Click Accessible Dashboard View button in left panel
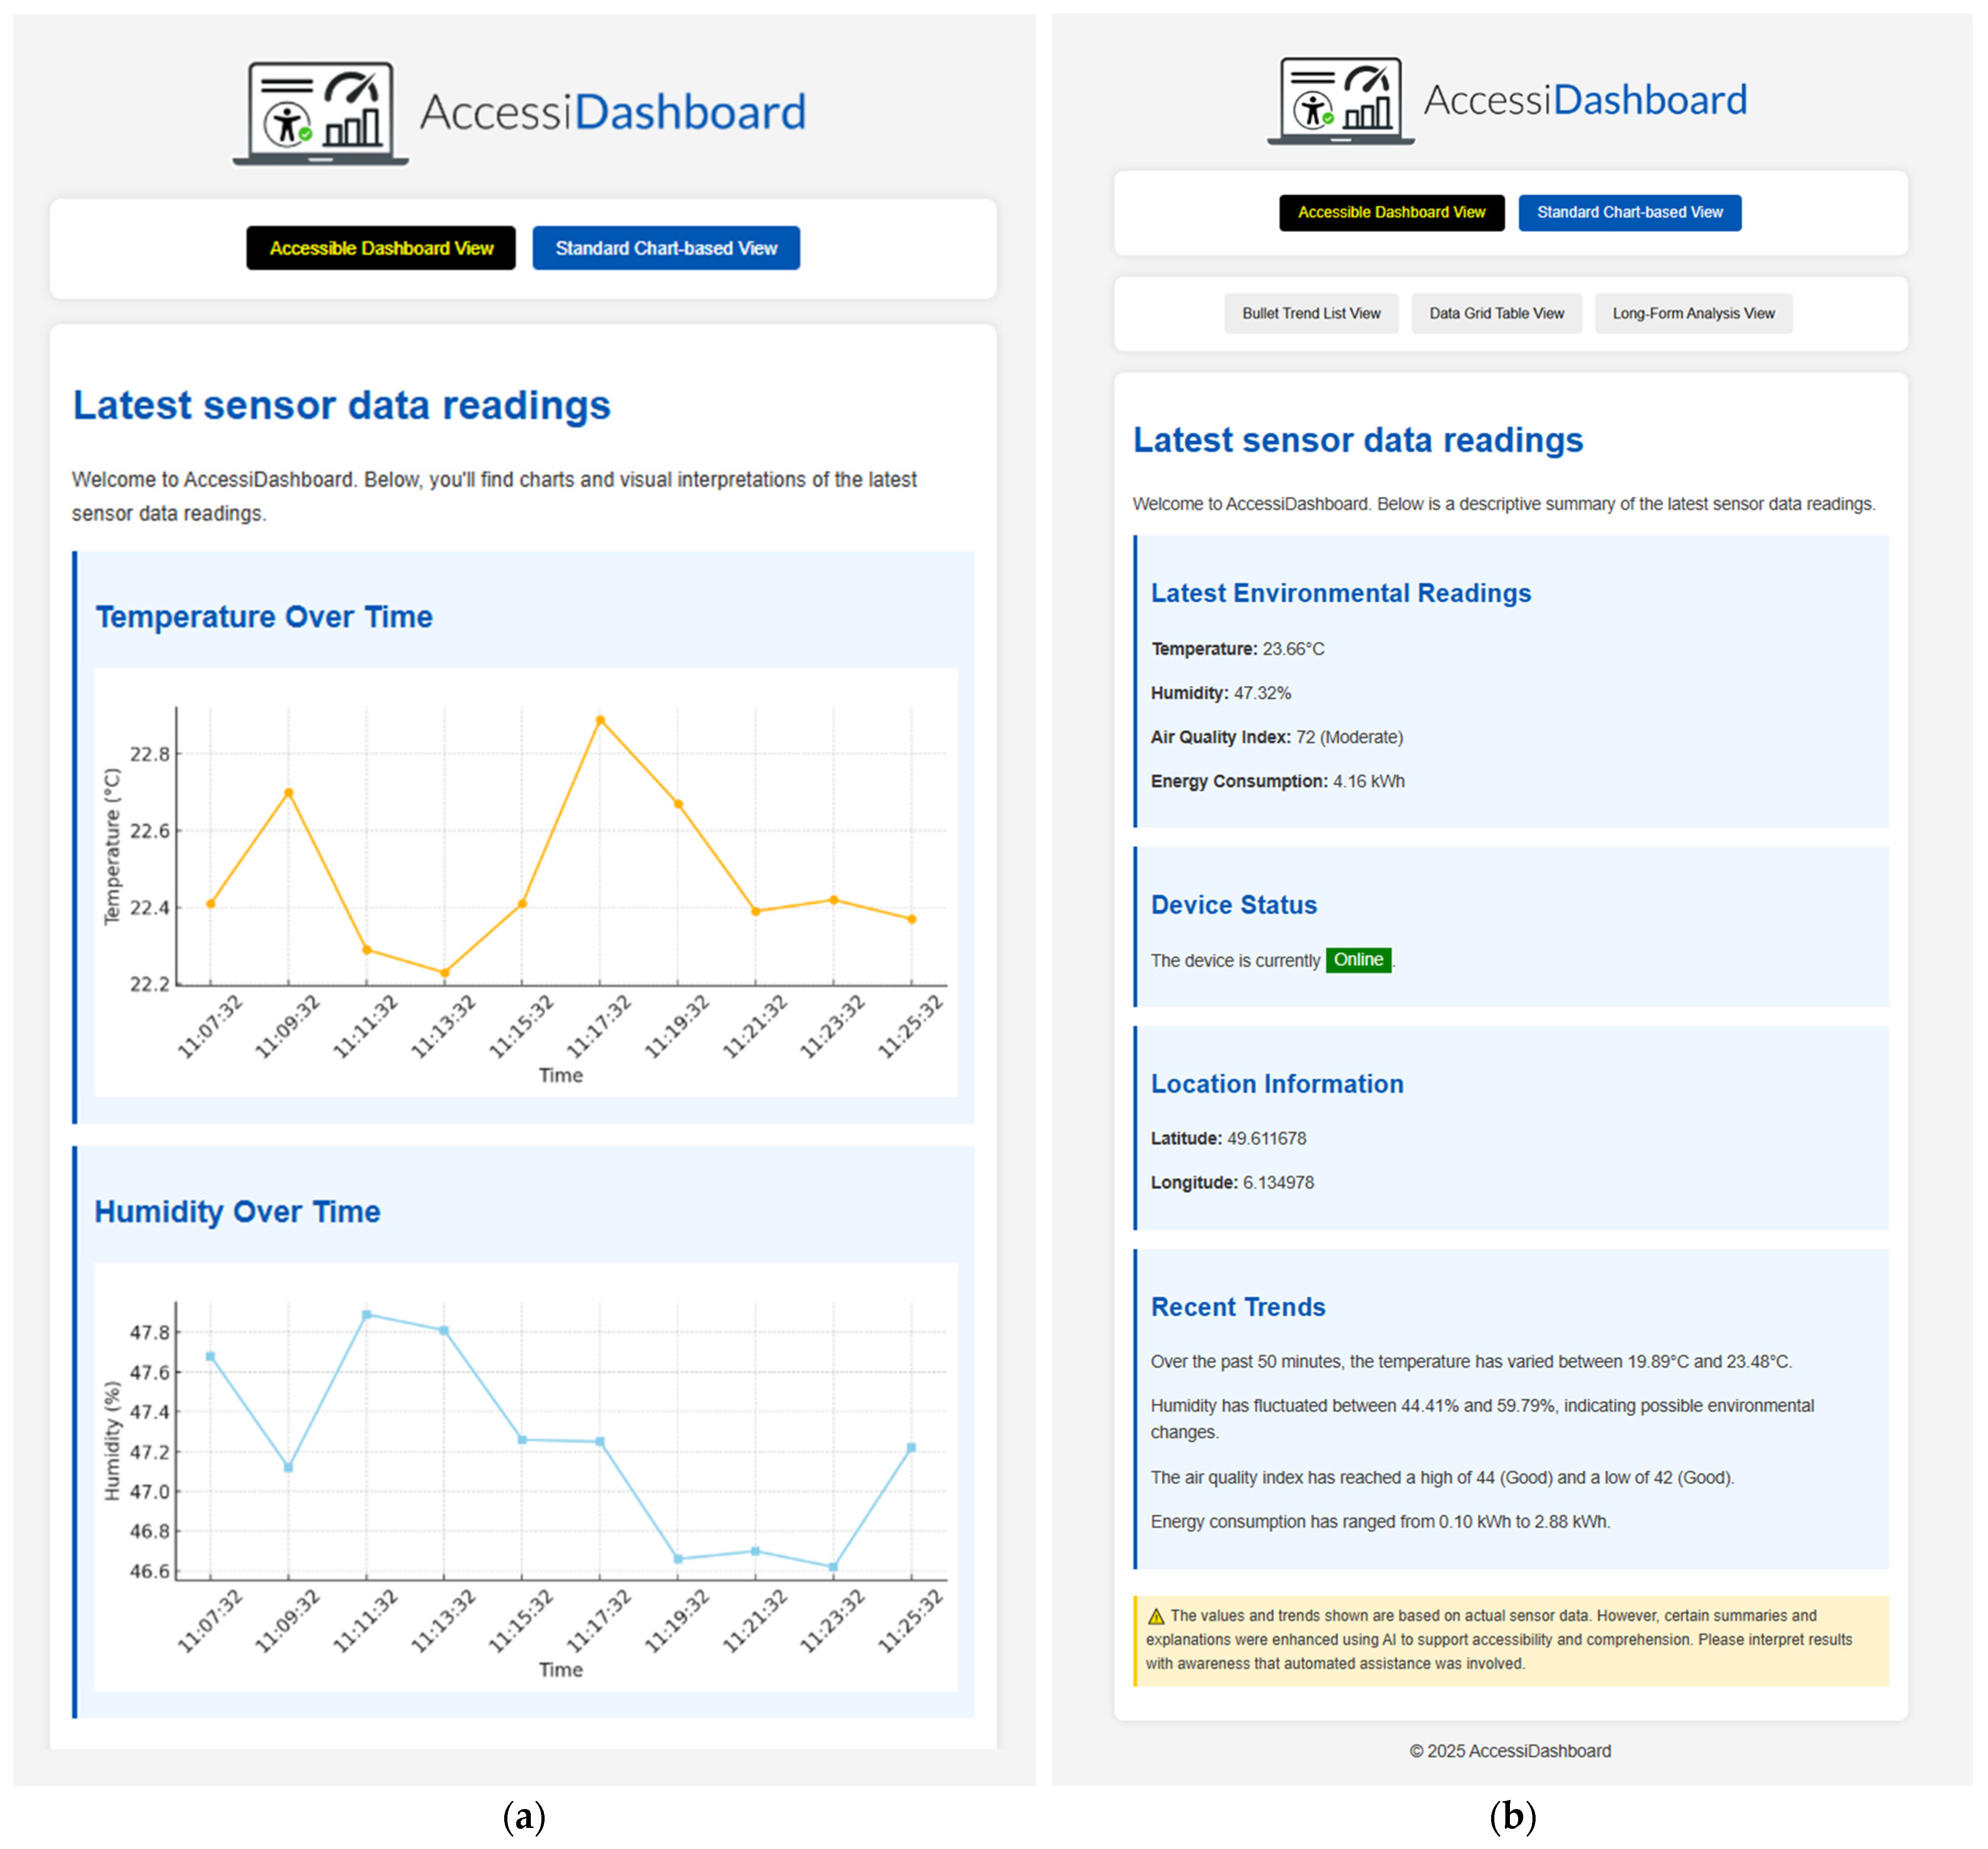 point(381,248)
